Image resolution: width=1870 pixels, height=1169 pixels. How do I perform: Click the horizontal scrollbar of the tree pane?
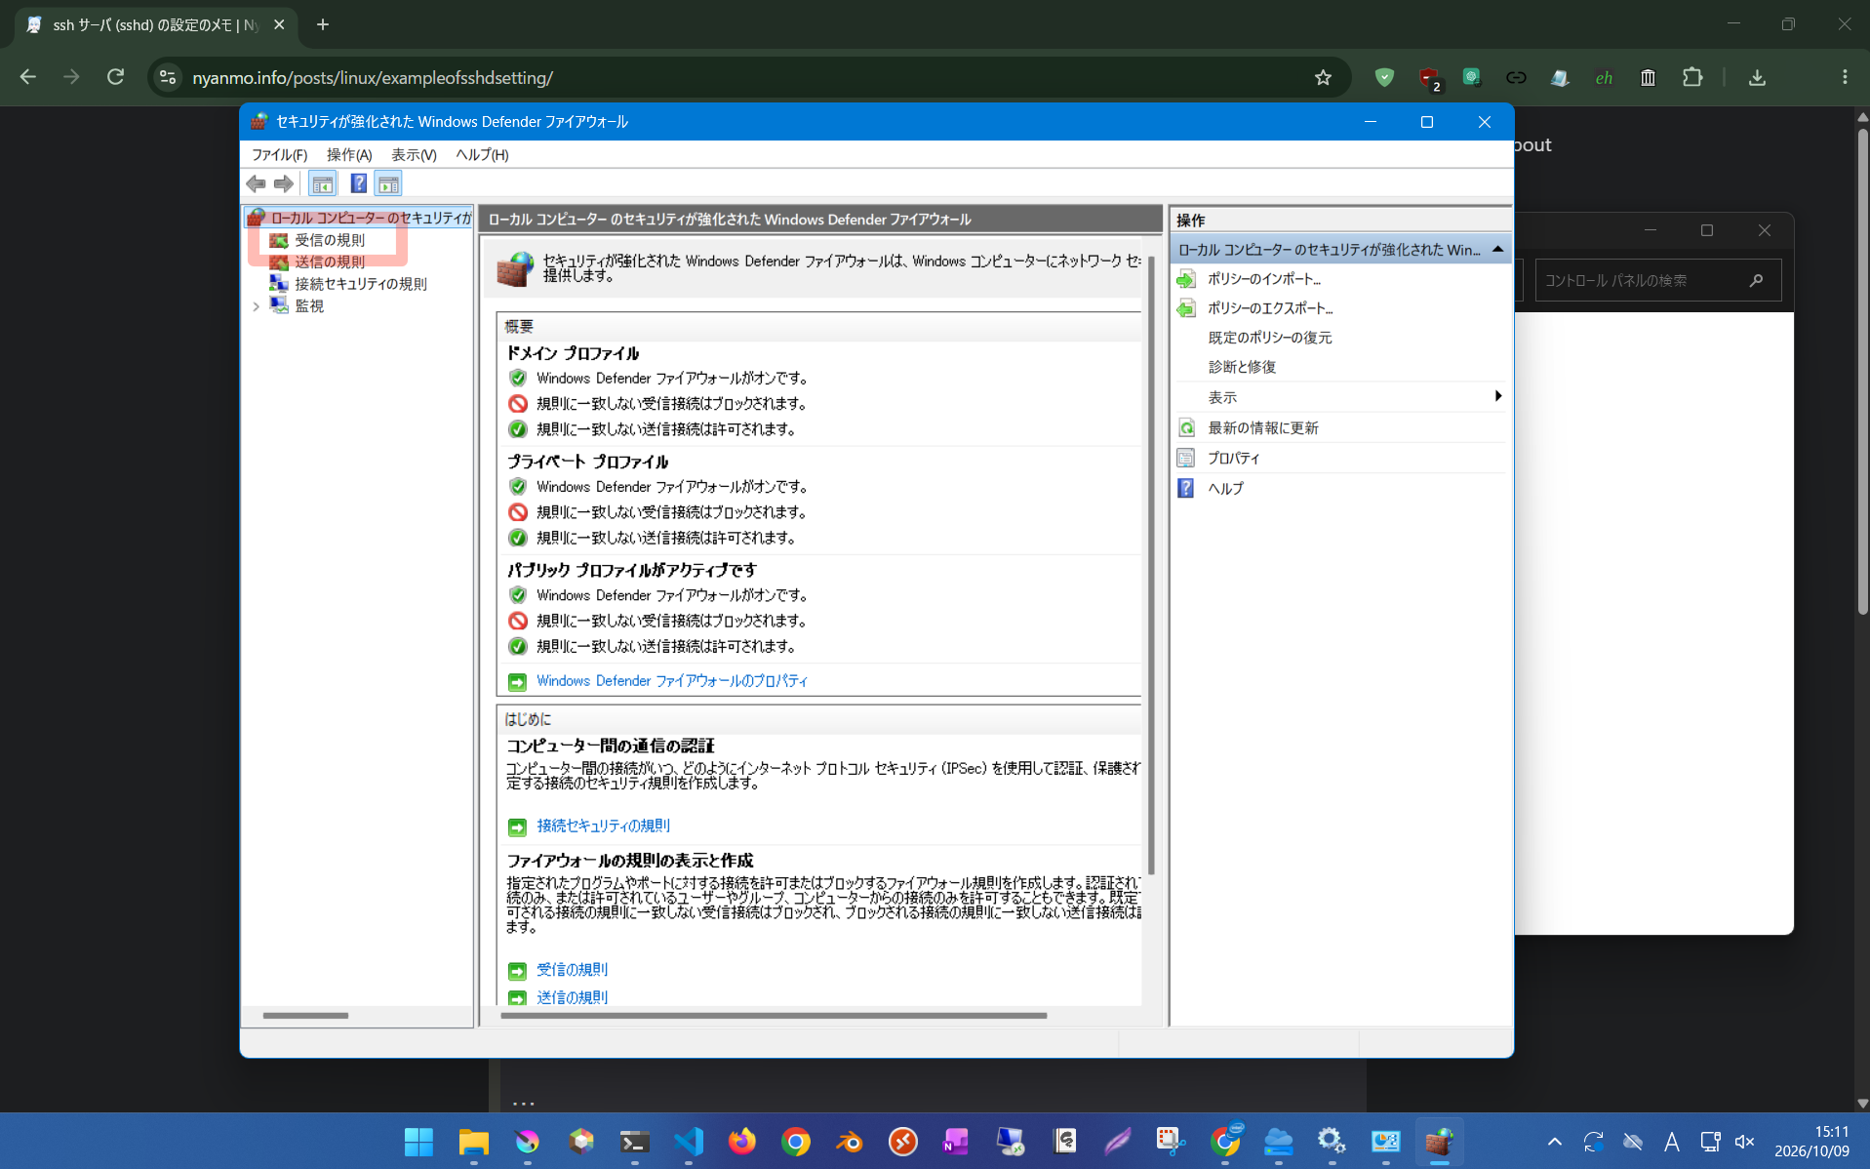coord(305,1016)
